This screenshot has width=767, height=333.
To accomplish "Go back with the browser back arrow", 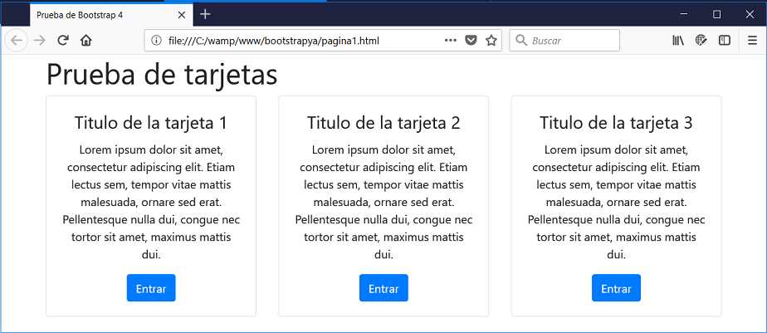I will 16,41.
